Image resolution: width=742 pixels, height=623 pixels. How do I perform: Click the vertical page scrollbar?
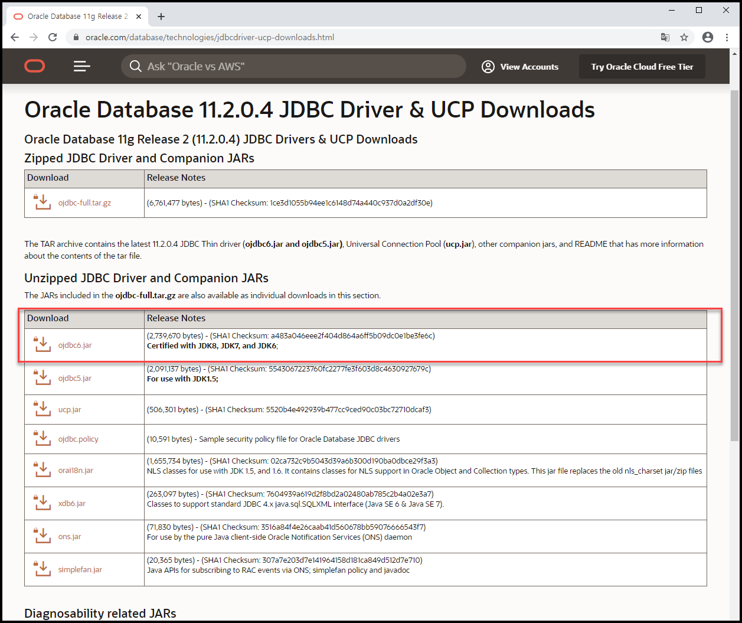(x=734, y=266)
